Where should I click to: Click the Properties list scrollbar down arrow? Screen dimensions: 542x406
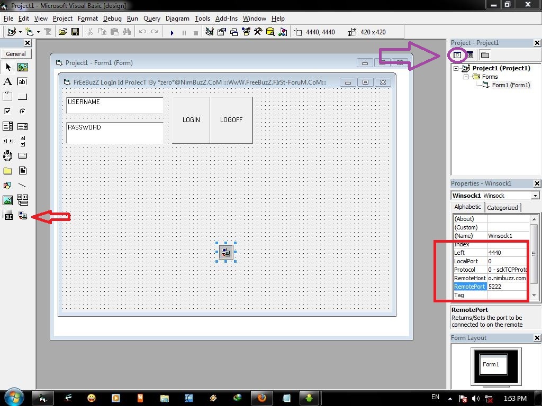[x=534, y=296]
